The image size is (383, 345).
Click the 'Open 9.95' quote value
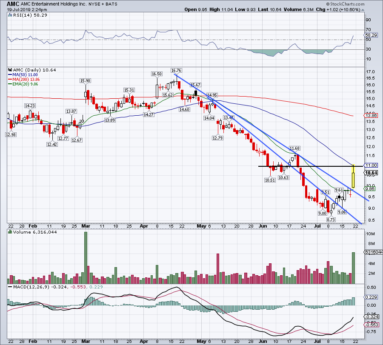(x=196, y=9)
